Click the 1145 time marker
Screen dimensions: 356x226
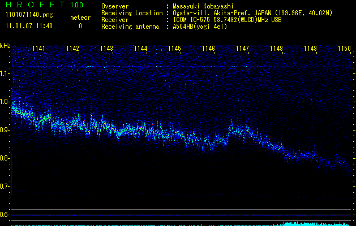(174, 49)
